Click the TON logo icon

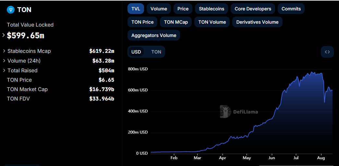(x=11, y=9)
